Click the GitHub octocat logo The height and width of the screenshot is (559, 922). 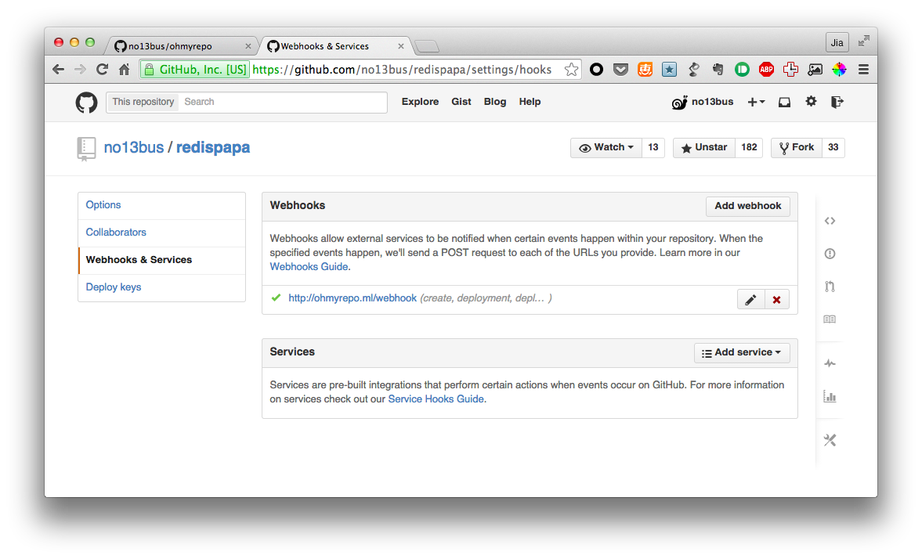tap(86, 103)
